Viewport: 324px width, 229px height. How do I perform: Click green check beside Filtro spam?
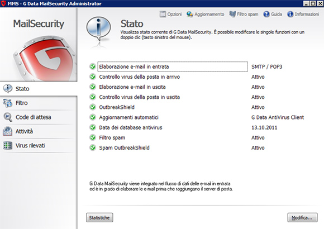93,137
